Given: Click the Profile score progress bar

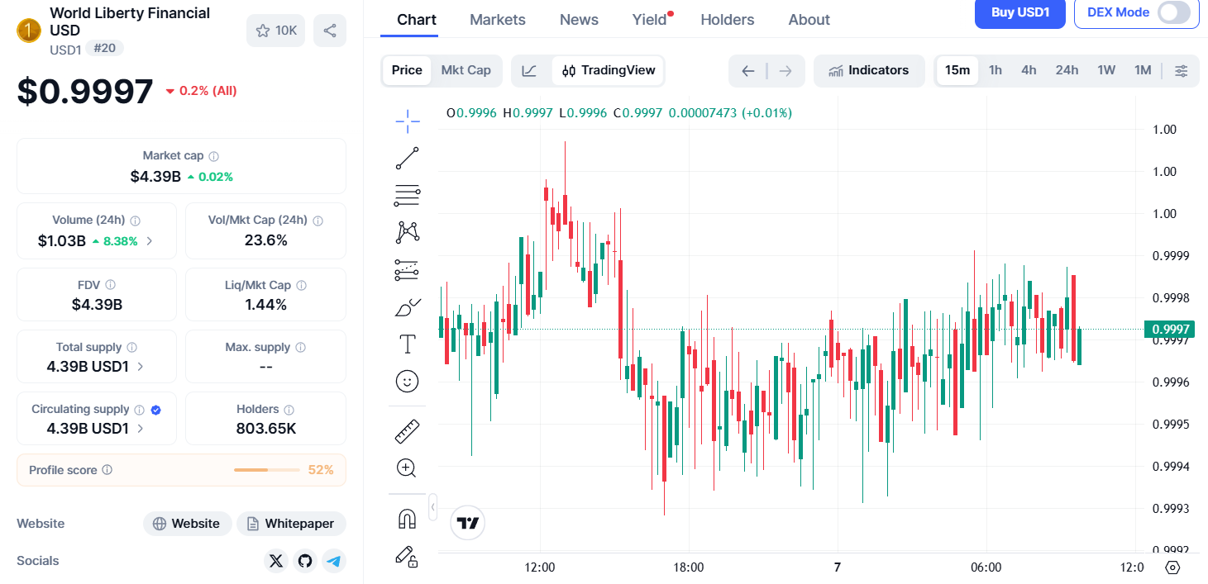Looking at the screenshot, I should 267,470.
